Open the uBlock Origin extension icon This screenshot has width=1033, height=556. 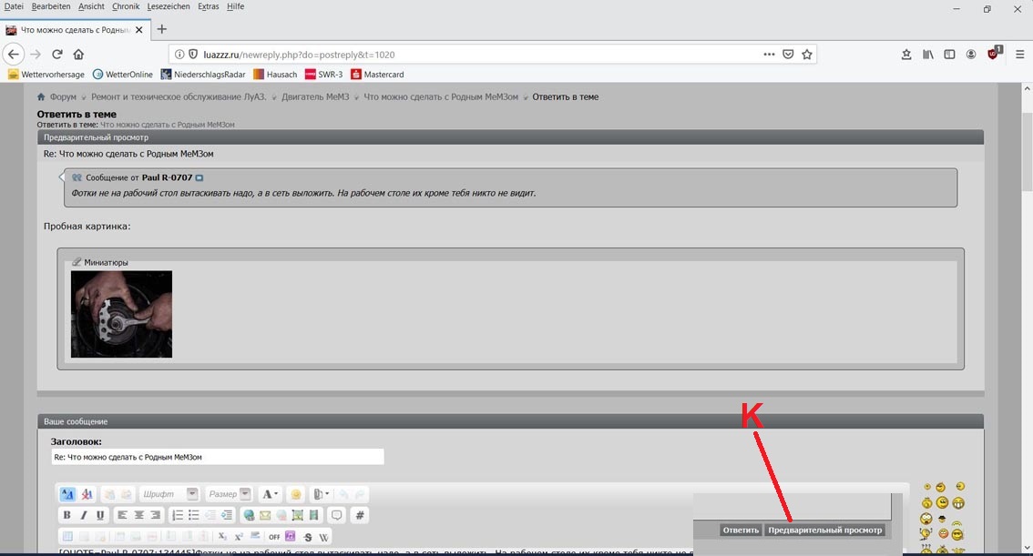(994, 54)
